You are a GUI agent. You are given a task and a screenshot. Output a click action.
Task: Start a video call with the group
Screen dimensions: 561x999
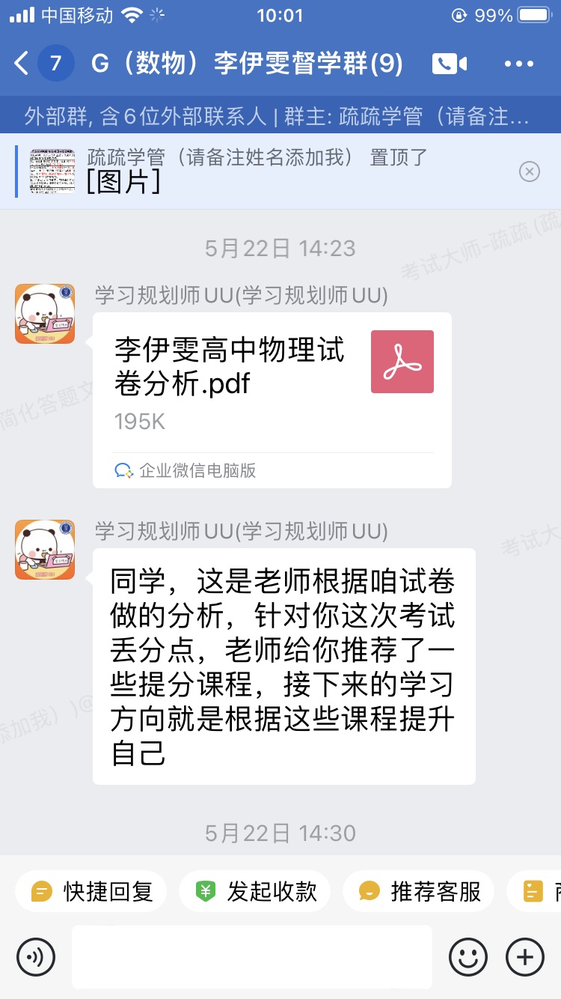pyautogui.click(x=449, y=64)
